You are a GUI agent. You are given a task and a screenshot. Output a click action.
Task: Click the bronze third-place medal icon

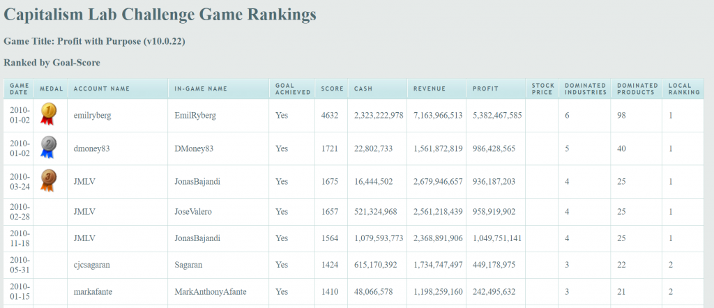click(48, 180)
